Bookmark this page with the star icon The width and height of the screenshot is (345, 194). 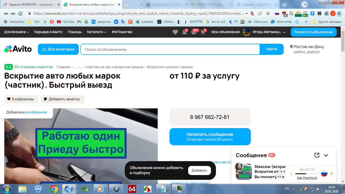point(268,13)
